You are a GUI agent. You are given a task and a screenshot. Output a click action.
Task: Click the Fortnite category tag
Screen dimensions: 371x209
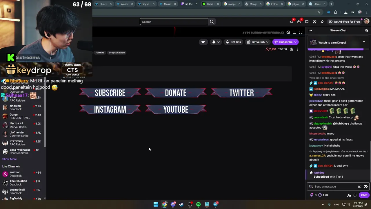(100, 53)
